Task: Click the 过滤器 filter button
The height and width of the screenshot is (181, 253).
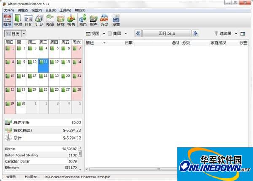Action: pos(223,34)
